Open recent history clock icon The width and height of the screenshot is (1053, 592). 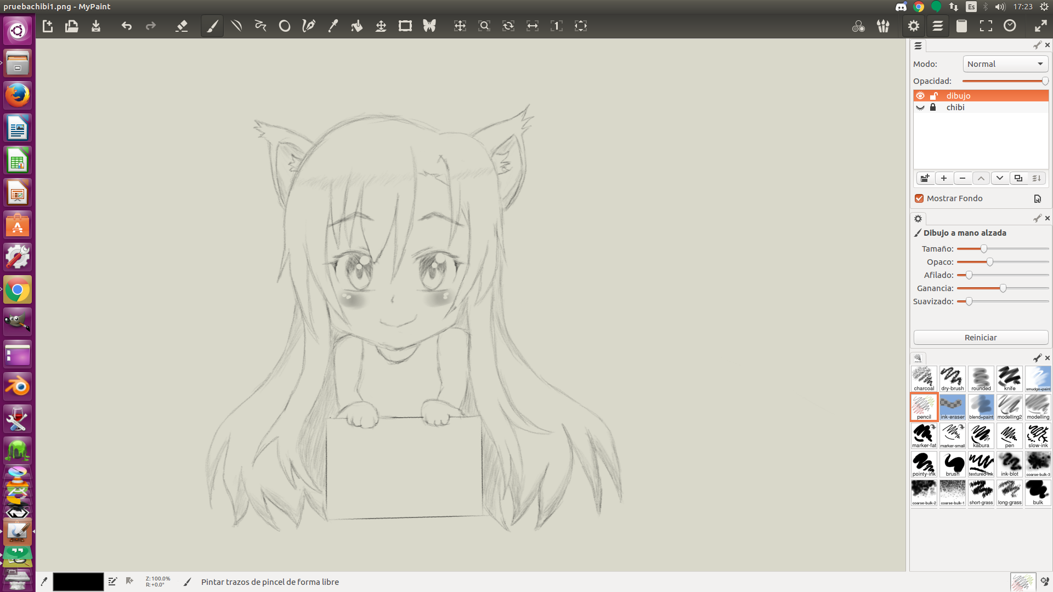point(1010,26)
